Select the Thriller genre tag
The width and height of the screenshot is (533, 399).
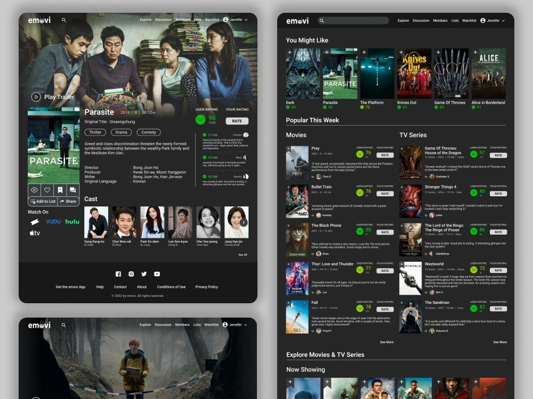click(x=95, y=132)
